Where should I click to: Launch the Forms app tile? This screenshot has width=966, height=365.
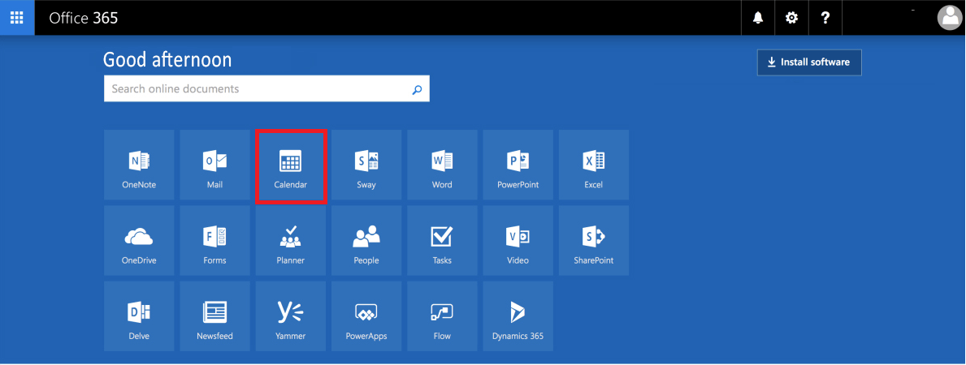click(x=215, y=241)
